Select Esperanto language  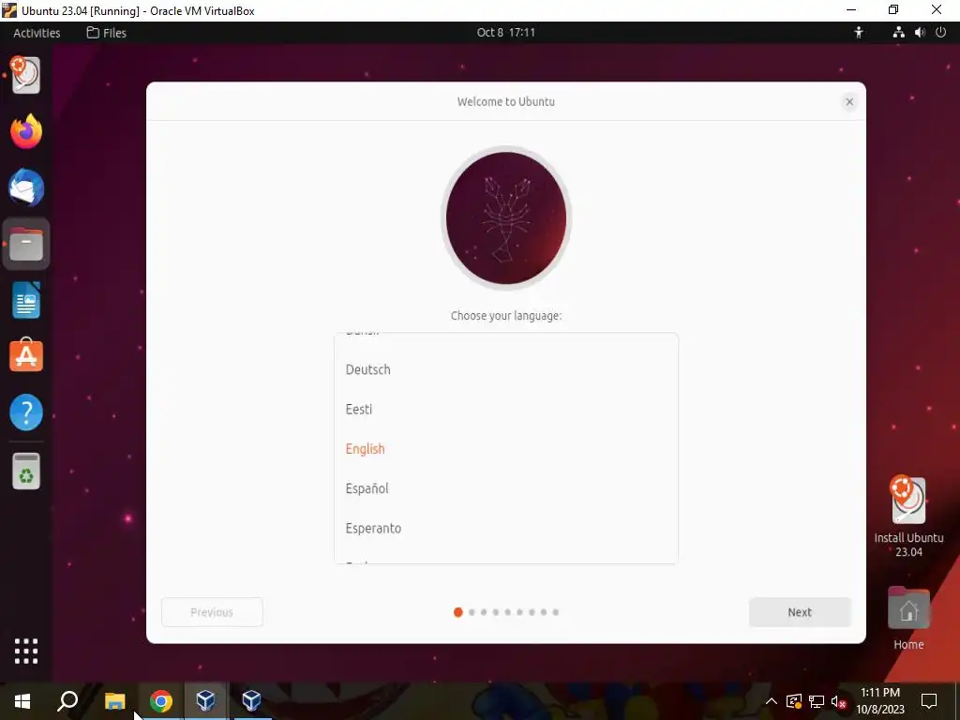505,529
